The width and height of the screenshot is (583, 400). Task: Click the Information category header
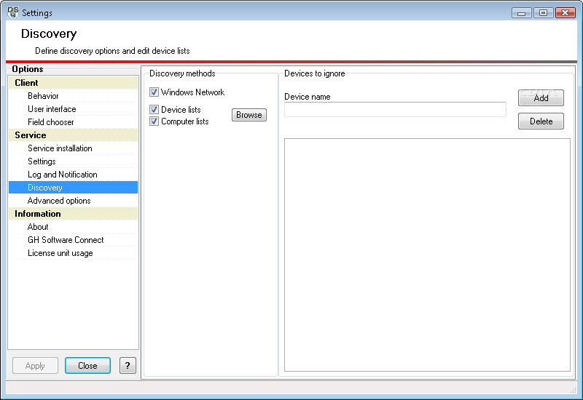74,214
